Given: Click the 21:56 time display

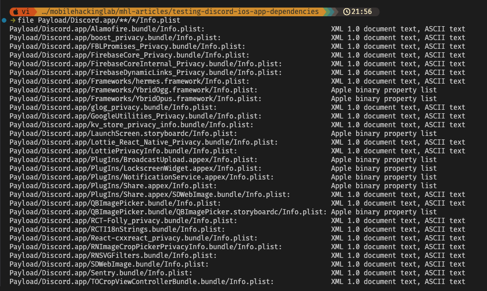Looking at the screenshot, I should point(361,12).
